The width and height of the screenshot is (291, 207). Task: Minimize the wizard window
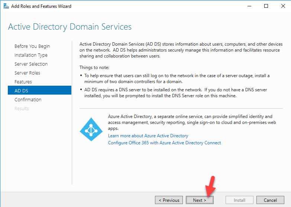249,6
